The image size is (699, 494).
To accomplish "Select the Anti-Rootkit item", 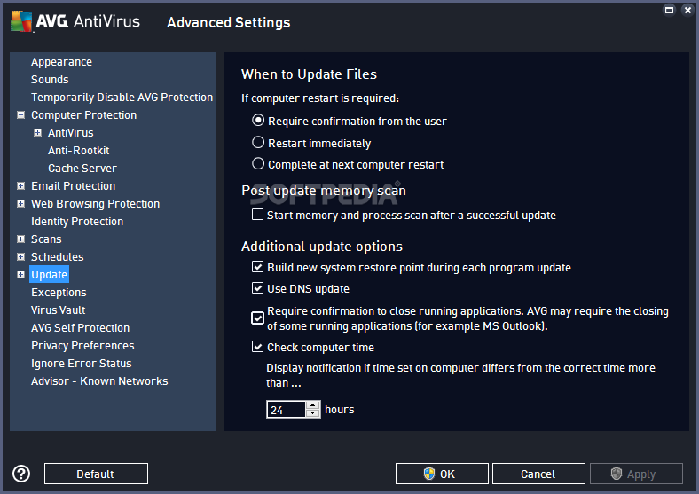I will pyautogui.click(x=78, y=151).
